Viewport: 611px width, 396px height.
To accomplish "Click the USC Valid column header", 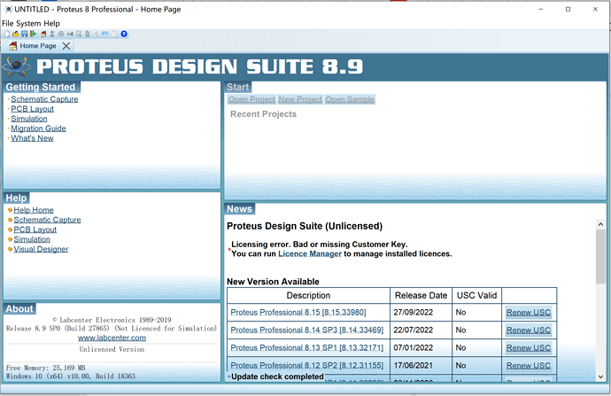I will tap(476, 295).
